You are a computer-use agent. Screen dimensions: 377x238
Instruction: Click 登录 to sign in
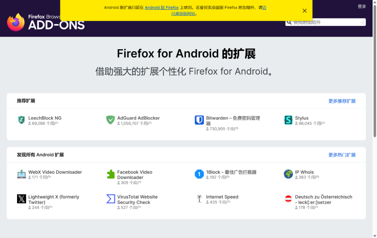[362, 7]
